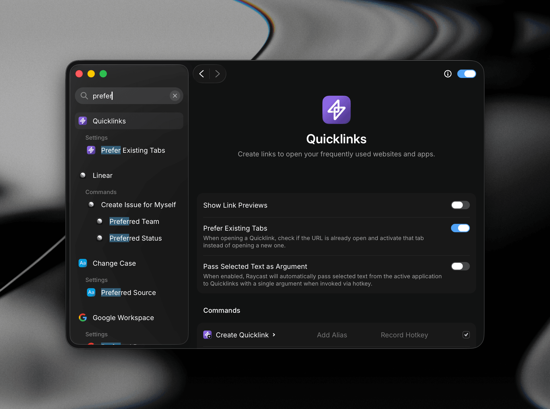Click the Create Quicklink command icon
Screen dimensions: 550x409
[x=207, y=335]
